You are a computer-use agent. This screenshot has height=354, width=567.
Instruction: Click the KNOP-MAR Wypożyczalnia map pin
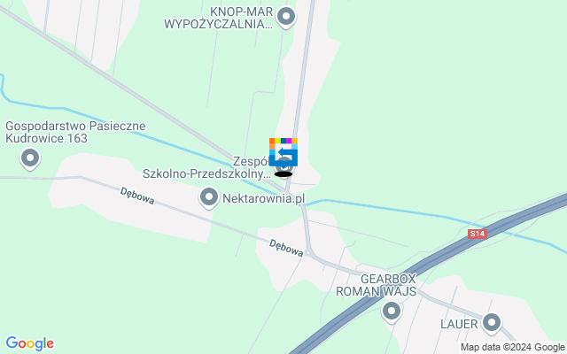coord(286,18)
